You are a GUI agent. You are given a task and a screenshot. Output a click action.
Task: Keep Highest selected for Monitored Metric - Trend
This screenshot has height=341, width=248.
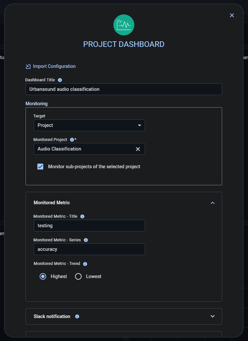43,276
